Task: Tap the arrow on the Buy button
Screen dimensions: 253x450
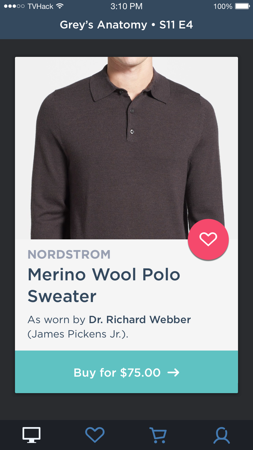Action: [x=173, y=373]
